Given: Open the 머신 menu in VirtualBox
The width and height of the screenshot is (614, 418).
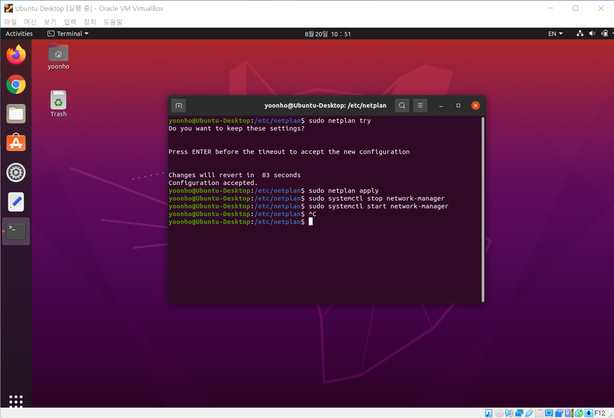Looking at the screenshot, I should 30,22.
